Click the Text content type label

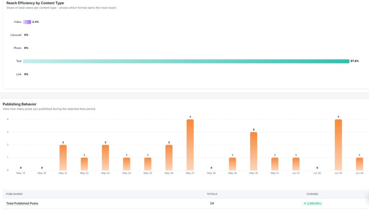(x=19, y=61)
